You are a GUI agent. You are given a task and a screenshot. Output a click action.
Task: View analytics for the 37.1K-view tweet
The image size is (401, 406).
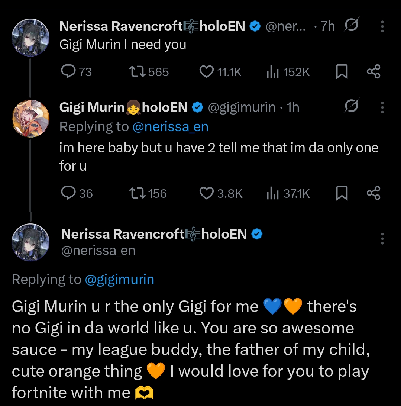tap(272, 193)
